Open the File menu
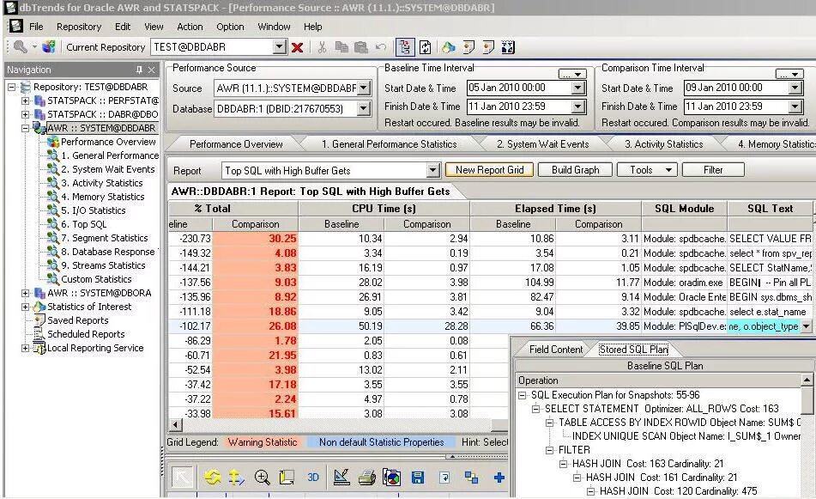This screenshot has height=499, width=816. tap(36, 27)
